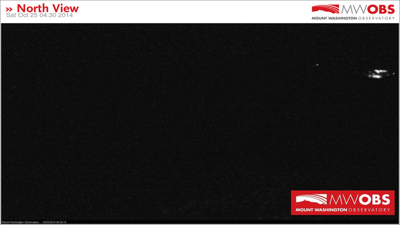Click the North View heading
The image size is (400, 225).
[48, 8]
